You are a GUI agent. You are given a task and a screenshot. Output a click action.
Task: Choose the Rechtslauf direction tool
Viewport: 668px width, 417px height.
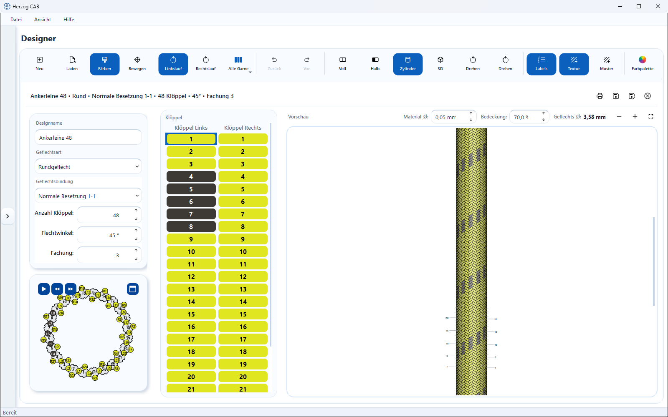pos(206,64)
